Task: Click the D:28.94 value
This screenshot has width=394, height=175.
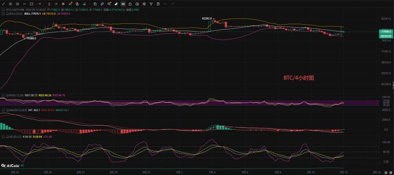Action: click(x=38, y=137)
